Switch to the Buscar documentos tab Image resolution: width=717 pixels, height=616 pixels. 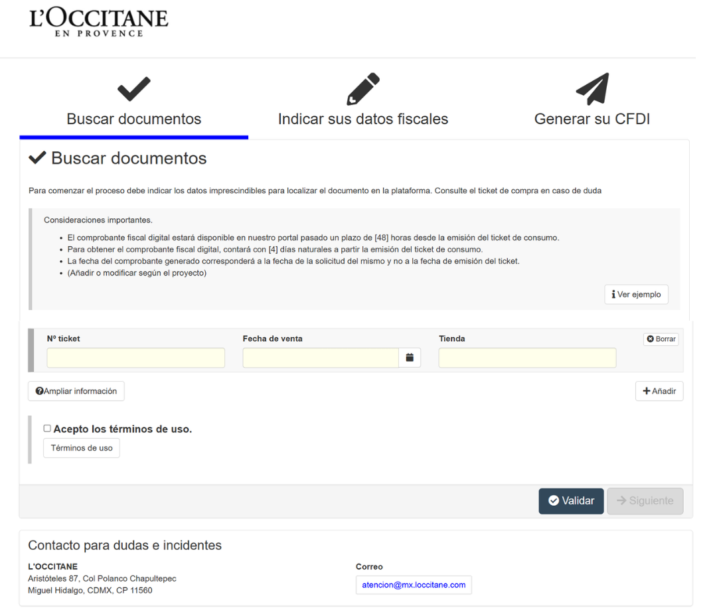pyautogui.click(x=133, y=119)
